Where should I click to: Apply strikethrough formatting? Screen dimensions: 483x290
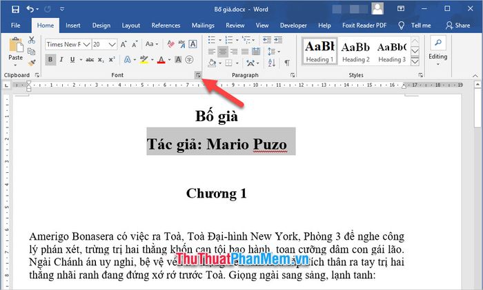click(x=90, y=60)
